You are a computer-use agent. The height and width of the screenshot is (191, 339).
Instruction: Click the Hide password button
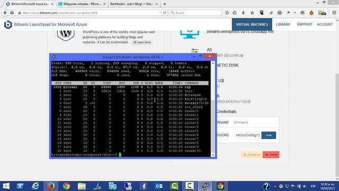[x=269, y=135]
